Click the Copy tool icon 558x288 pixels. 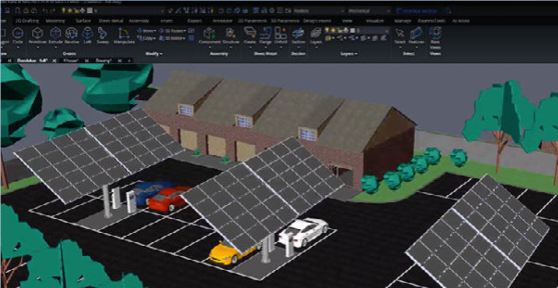point(140,38)
